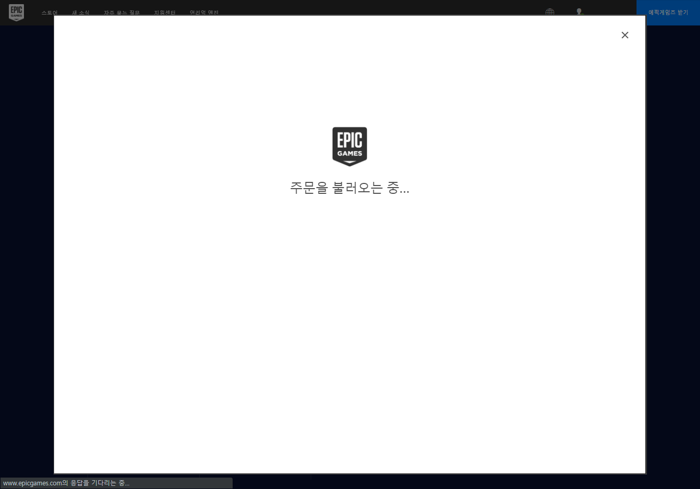Click the www.epicgames.com status bar message
Image resolution: width=700 pixels, height=489 pixels.
click(66, 483)
